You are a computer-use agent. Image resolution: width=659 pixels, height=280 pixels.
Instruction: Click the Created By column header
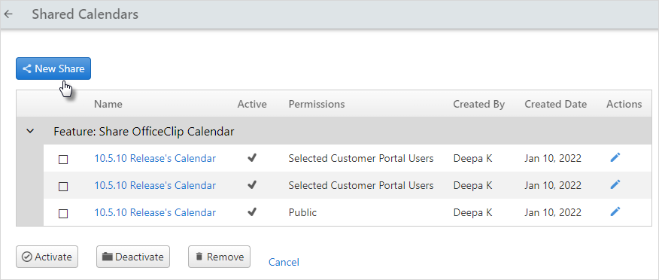point(478,105)
